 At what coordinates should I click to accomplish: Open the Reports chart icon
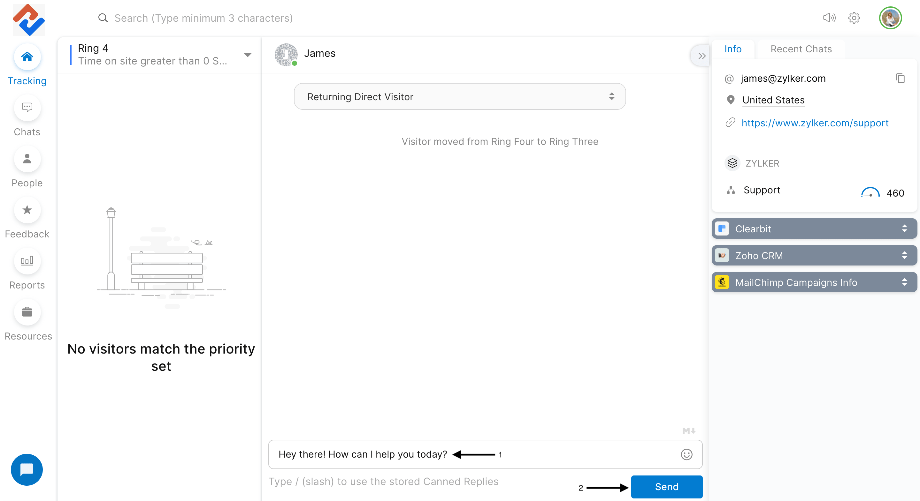point(27,261)
